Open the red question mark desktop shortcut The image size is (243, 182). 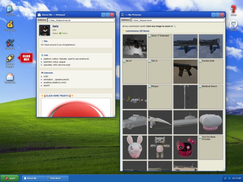point(233,10)
